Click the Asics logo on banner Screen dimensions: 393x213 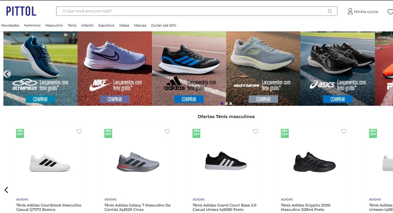pyautogui.click(x=322, y=85)
